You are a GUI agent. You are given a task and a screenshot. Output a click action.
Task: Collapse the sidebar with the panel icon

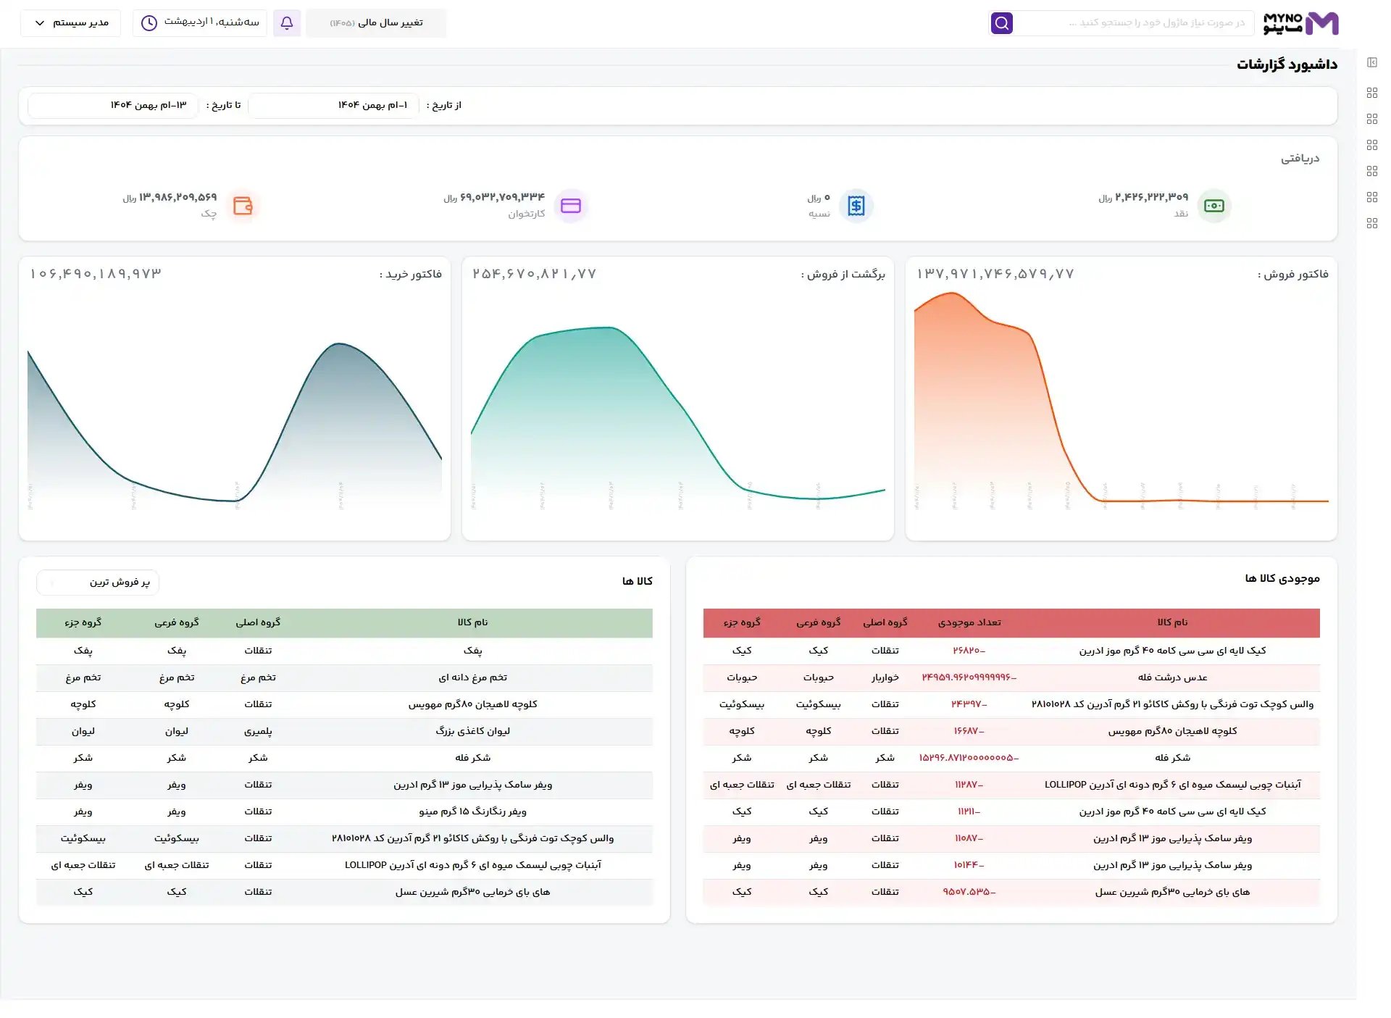pos(1372,63)
